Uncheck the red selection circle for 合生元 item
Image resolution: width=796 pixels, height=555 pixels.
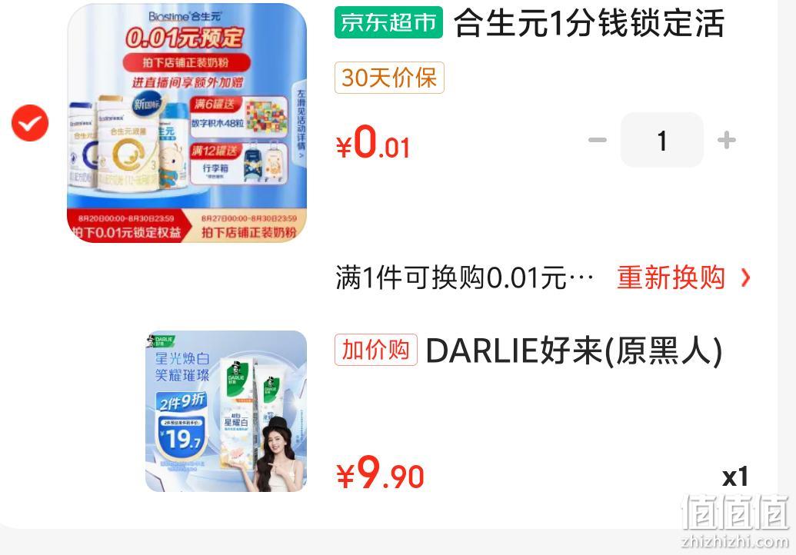[x=30, y=123]
